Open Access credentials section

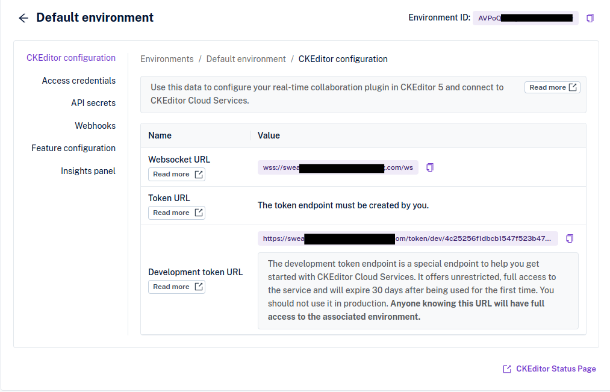[x=79, y=81]
